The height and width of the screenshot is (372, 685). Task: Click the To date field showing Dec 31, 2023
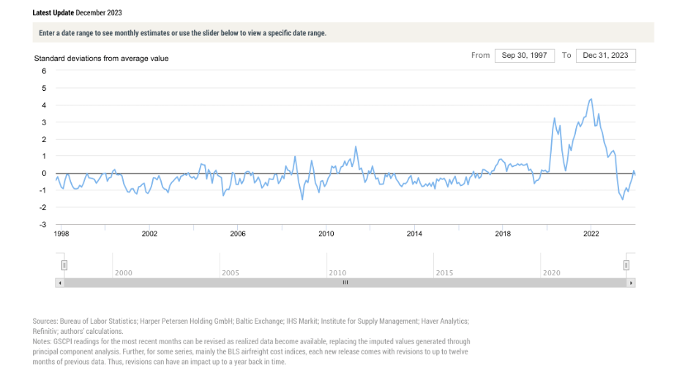click(x=606, y=56)
